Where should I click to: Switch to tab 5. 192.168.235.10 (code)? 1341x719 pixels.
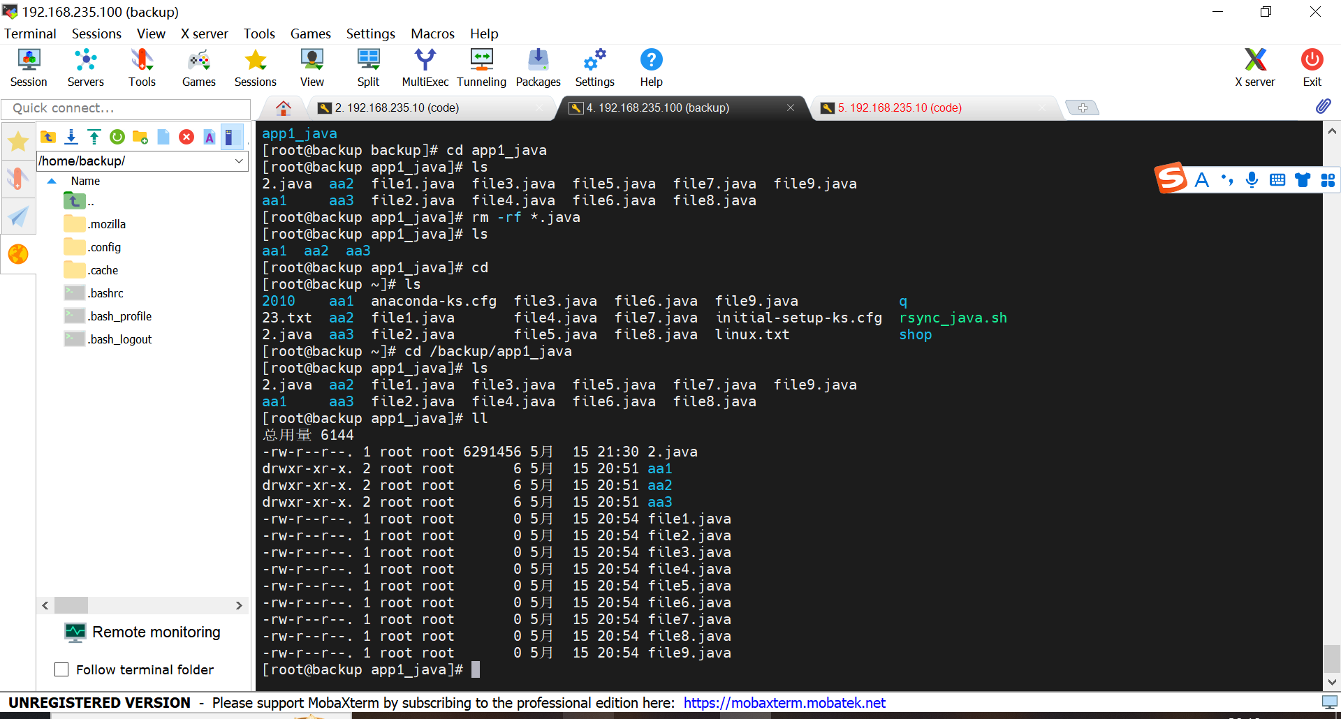pos(900,108)
